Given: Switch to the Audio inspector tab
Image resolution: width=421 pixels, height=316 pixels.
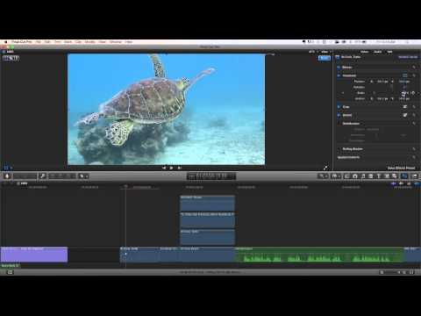Looking at the screenshot, I should pyautogui.click(x=378, y=52).
